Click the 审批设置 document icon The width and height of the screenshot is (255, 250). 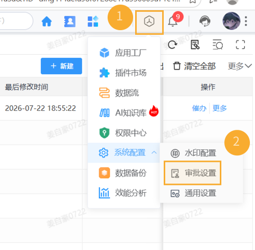(175, 173)
